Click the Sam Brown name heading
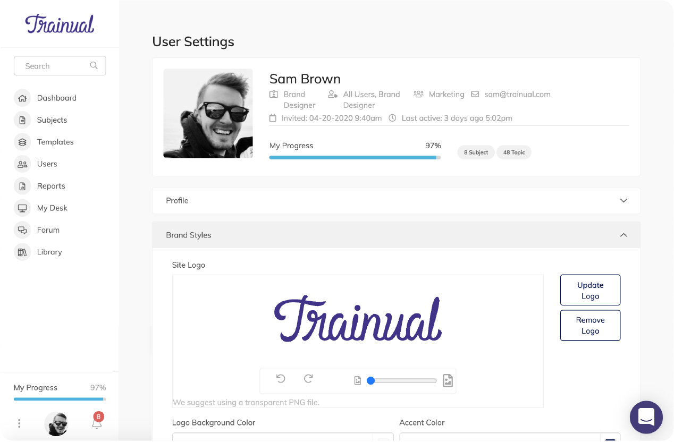 pyautogui.click(x=305, y=79)
